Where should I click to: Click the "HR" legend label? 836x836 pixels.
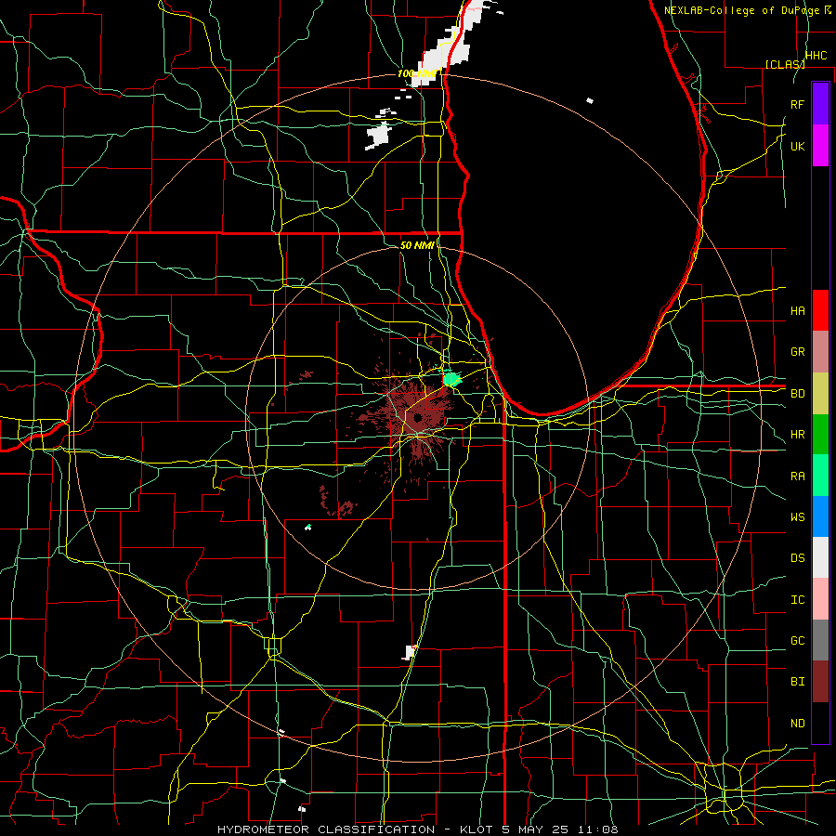tap(797, 435)
